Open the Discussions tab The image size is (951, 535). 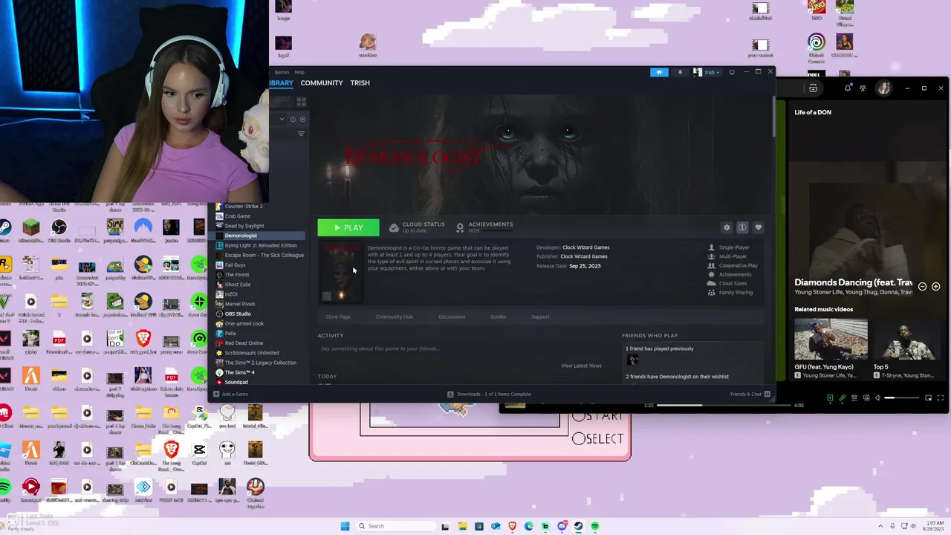click(452, 317)
